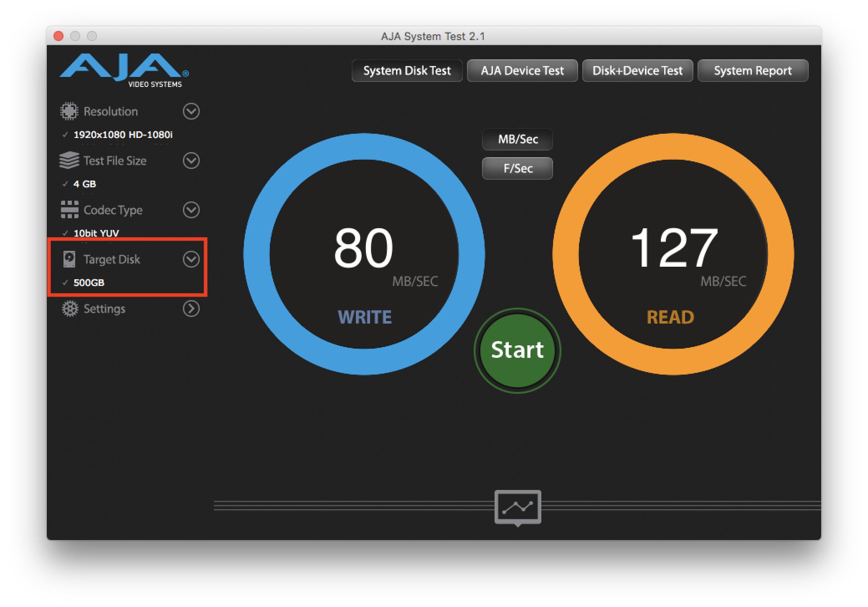Click the Settings label
This screenshot has height=607, width=868.
(x=104, y=309)
